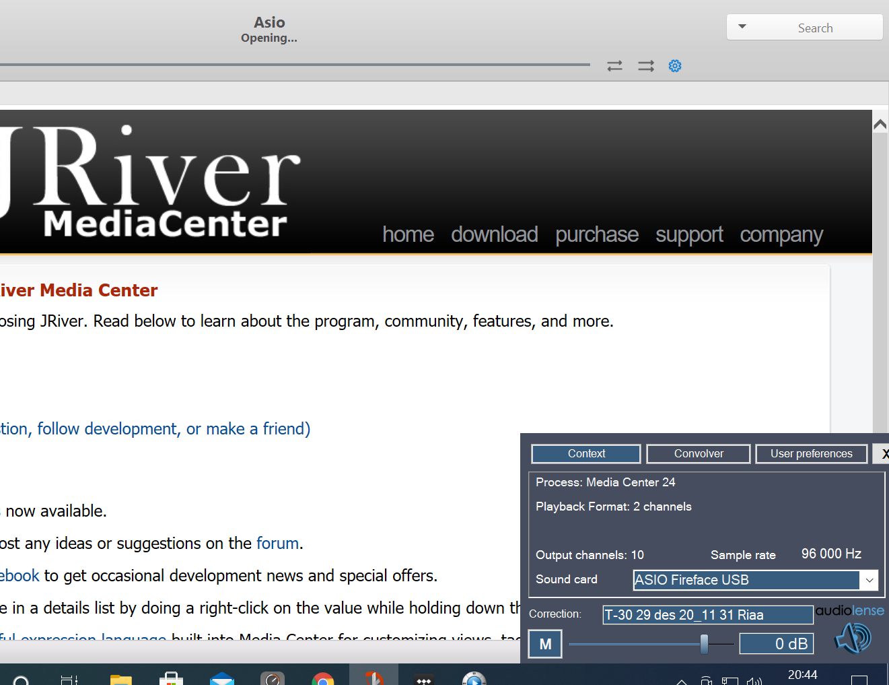Image resolution: width=889 pixels, height=685 pixels.
Task: Open the support page in JRiver navigation
Action: click(690, 234)
